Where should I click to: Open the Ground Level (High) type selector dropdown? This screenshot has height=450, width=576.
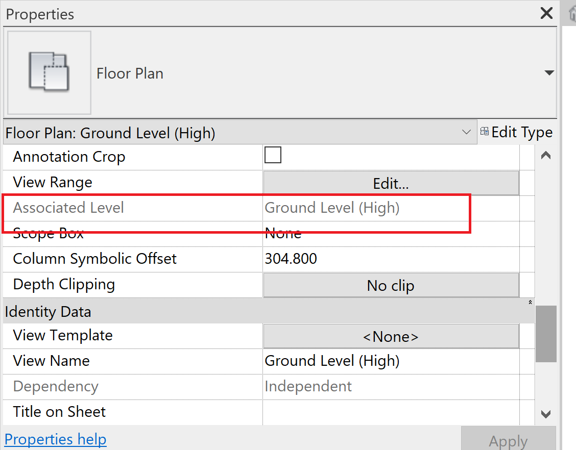[466, 132]
